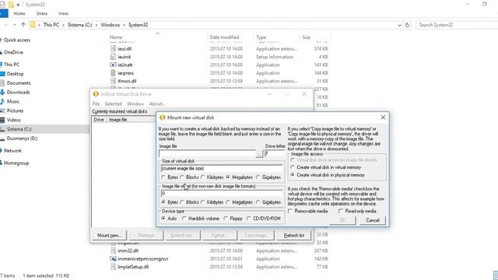Select Sistema (C:) in navigation pane
Screen dimensions: 498x280
19,129
